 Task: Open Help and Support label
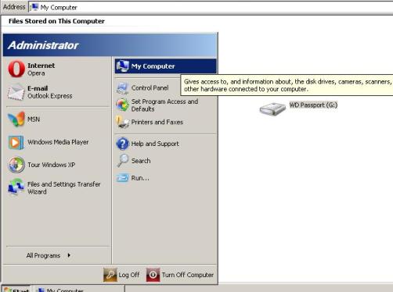coord(155,144)
